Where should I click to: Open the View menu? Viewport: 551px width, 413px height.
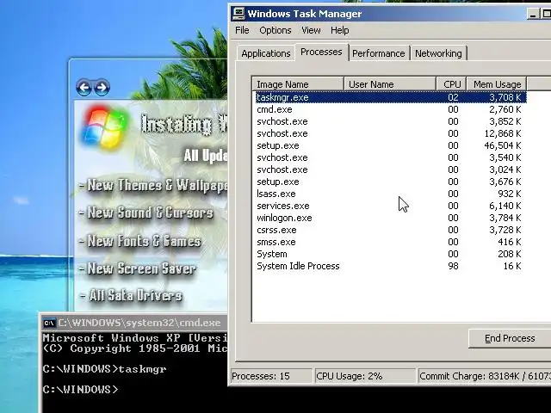tap(311, 30)
